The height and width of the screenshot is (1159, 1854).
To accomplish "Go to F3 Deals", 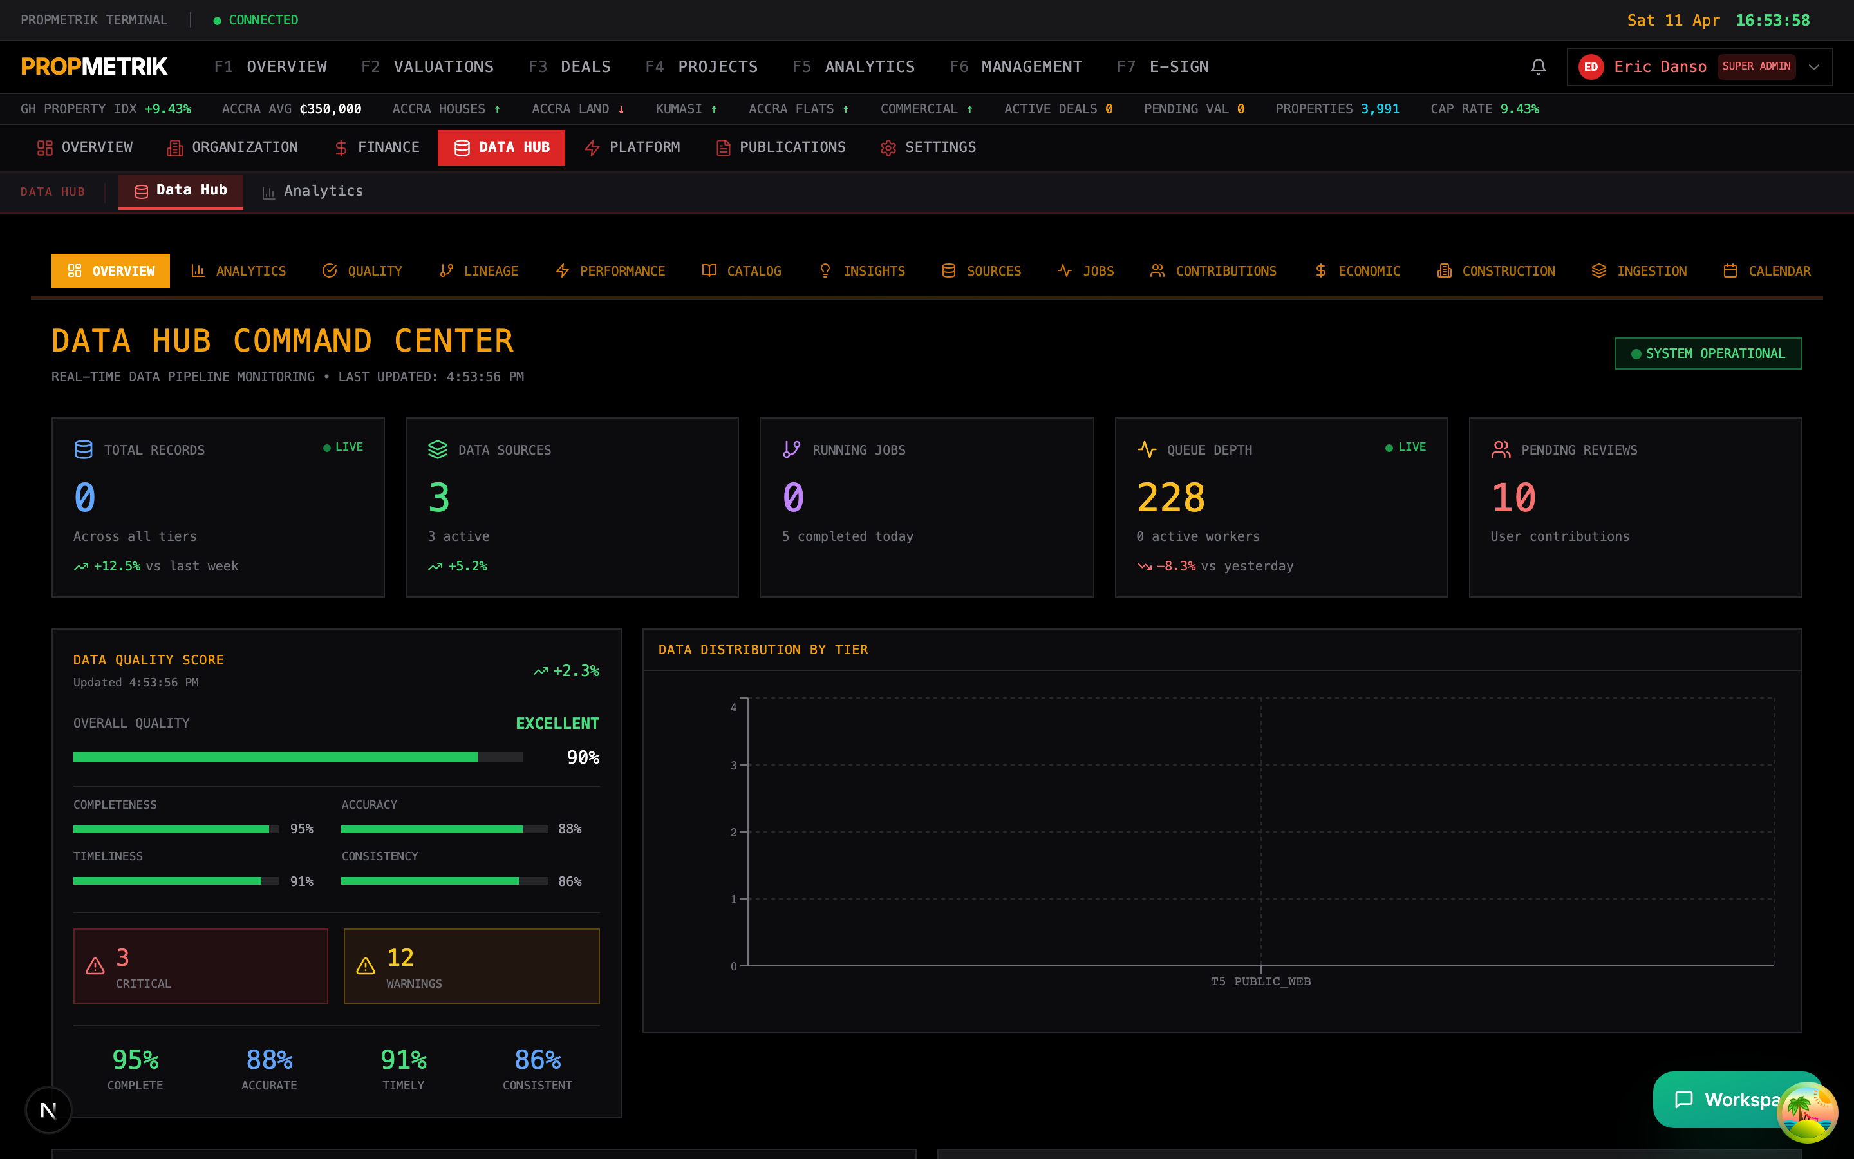I will coord(569,67).
